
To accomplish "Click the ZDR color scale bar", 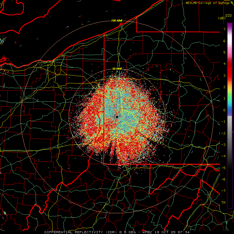I will (230, 115).
